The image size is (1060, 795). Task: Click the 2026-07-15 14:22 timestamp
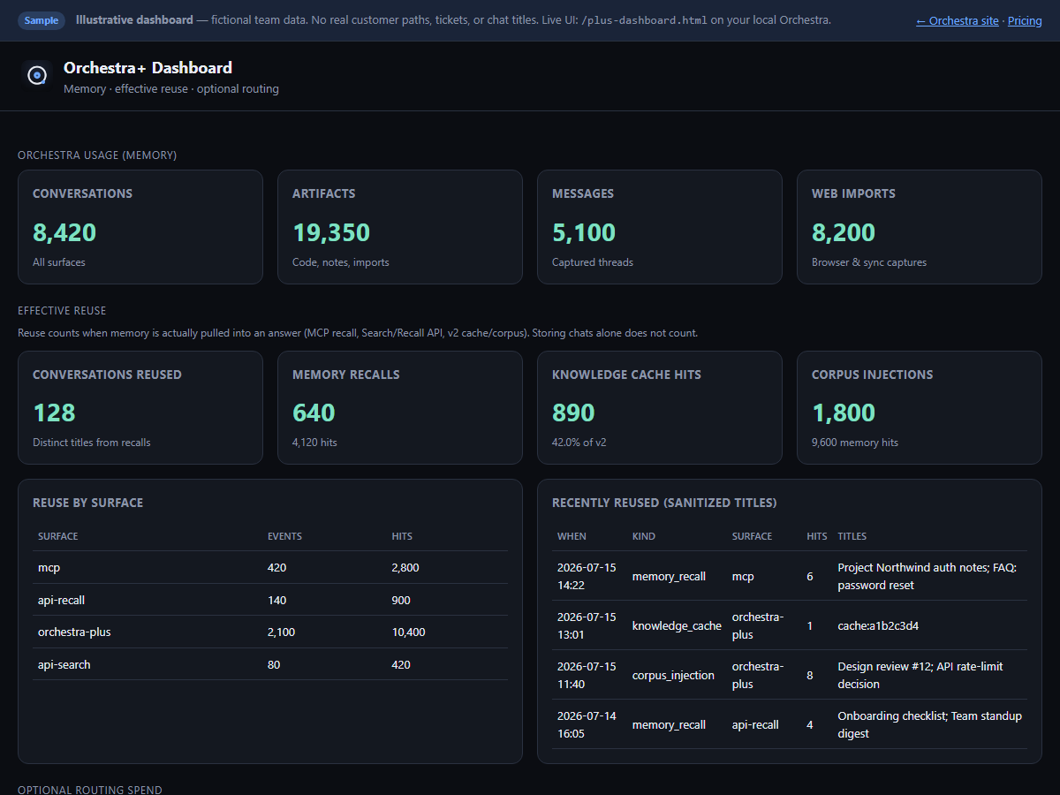587,576
